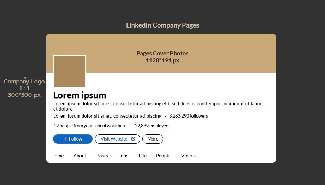Click the Lorem ipsum company name heading
The height and width of the screenshot is (185, 325).
click(x=79, y=95)
